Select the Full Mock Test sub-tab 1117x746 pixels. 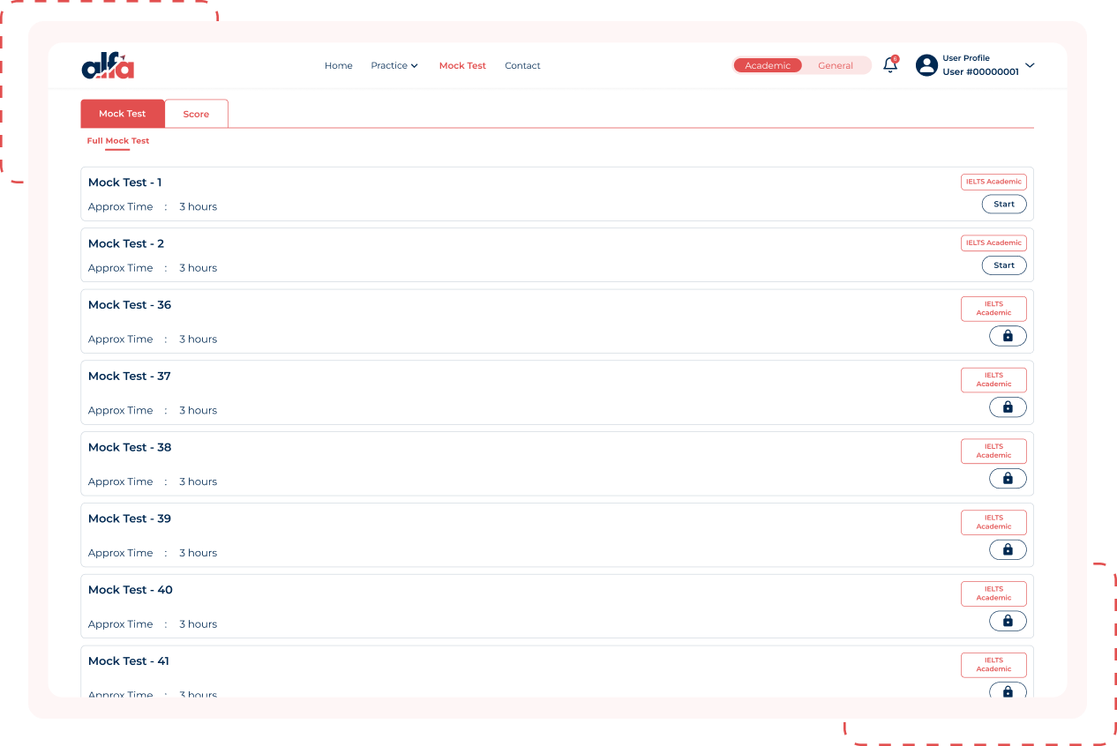point(118,141)
